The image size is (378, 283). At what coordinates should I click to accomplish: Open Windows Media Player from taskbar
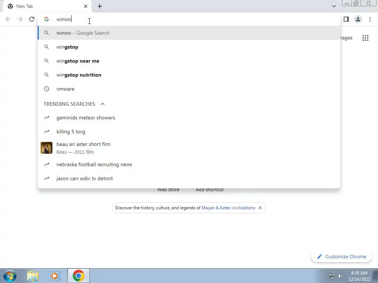55,276
